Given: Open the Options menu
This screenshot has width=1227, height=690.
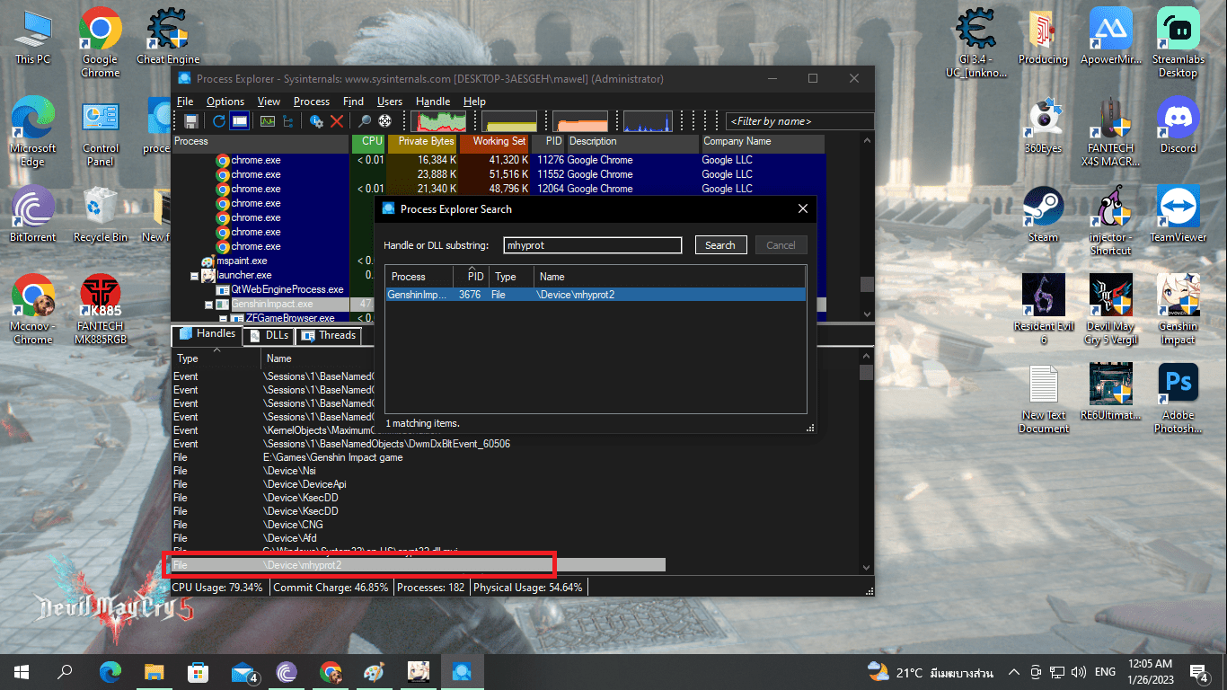Looking at the screenshot, I should pyautogui.click(x=225, y=102).
